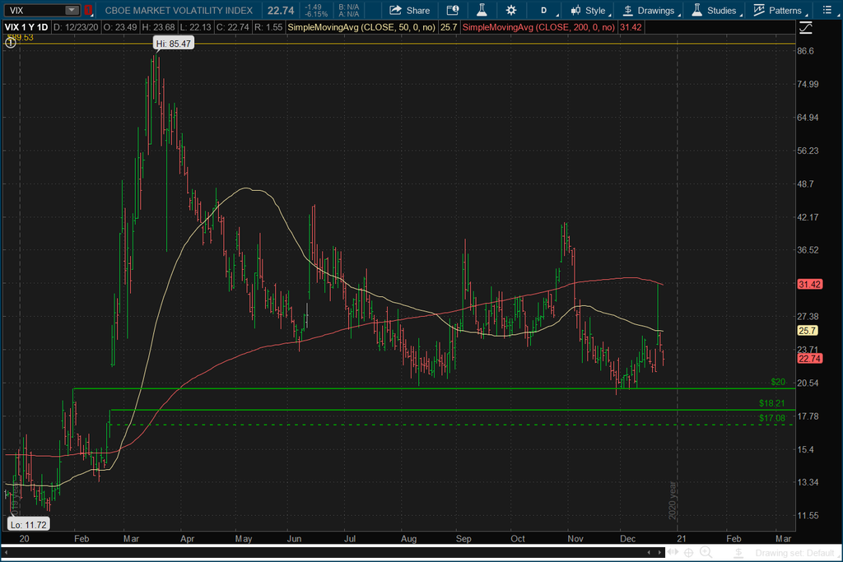This screenshot has width=843, height=562.
Task: Click the zoom-in magnifier icon
Action: [x=706, y=552]
